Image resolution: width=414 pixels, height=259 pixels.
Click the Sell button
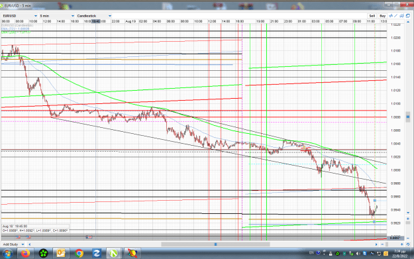click(x=372, y=16)
